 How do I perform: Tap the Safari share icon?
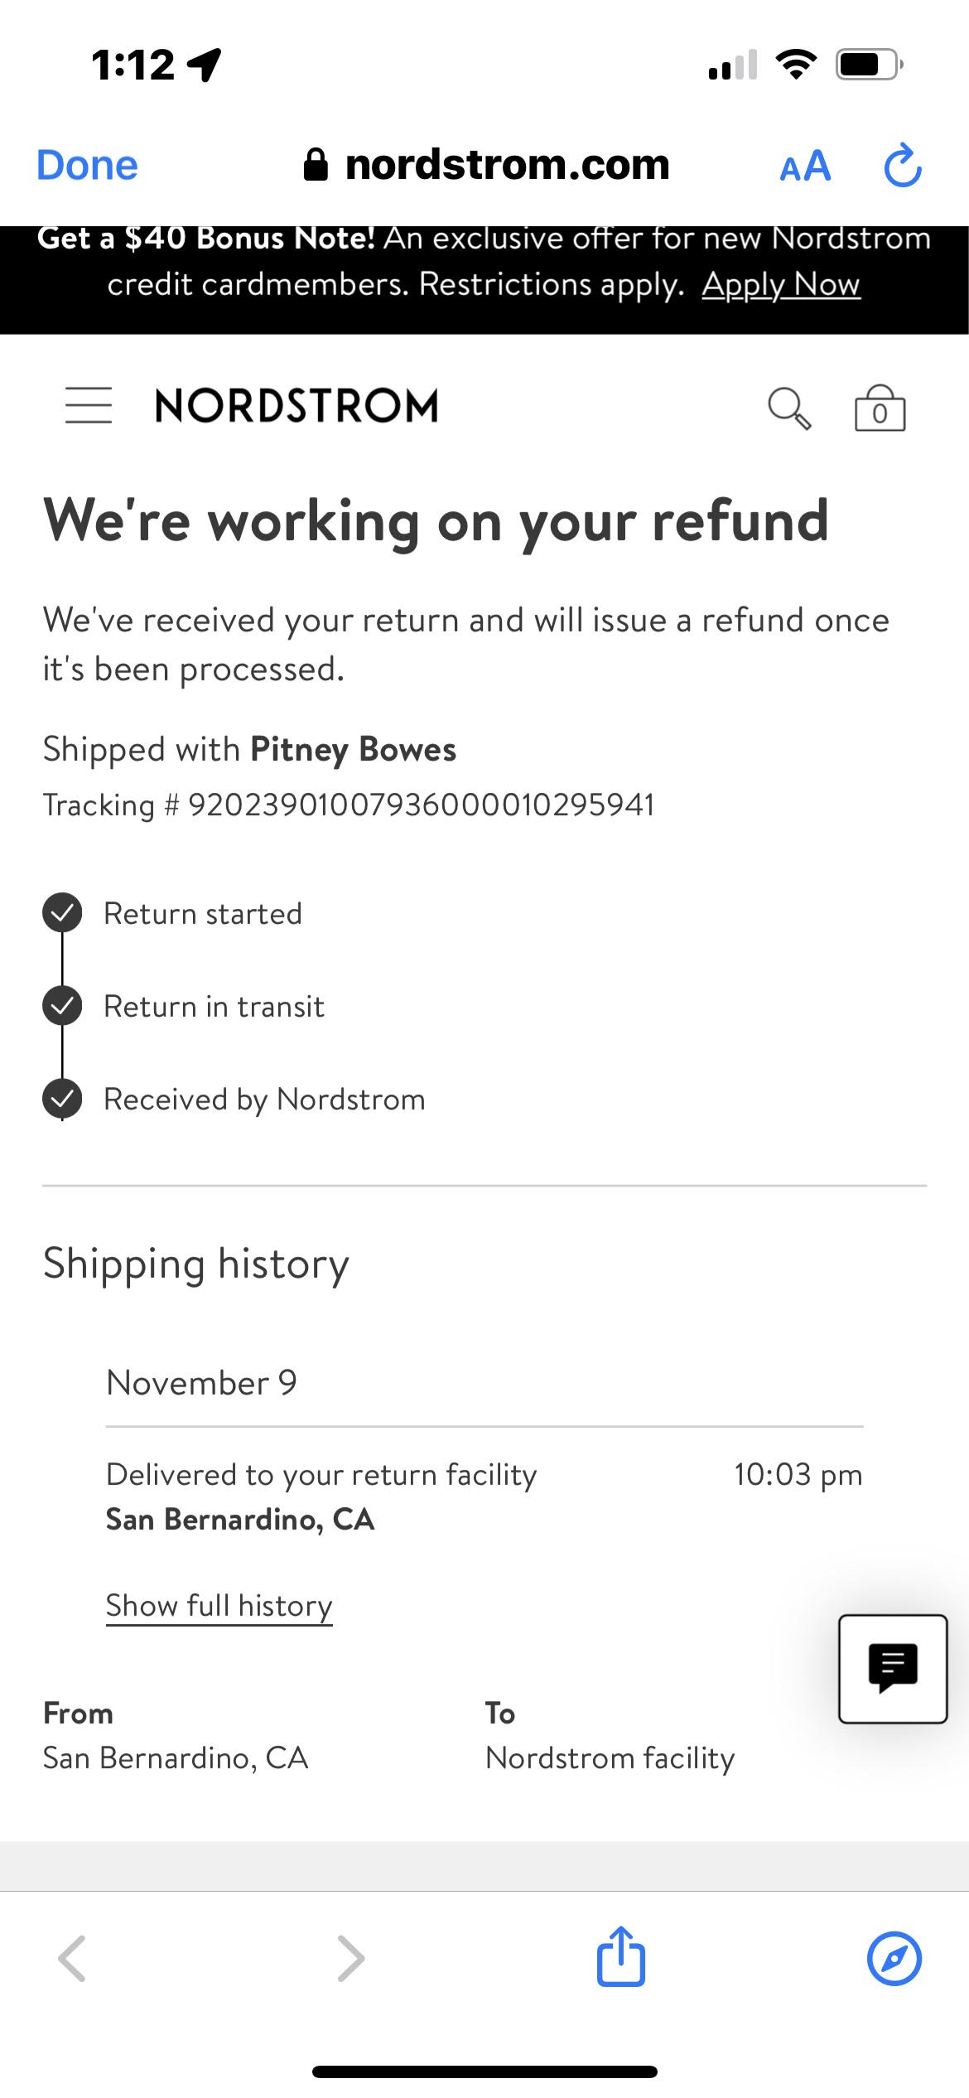click(620, 1956)
